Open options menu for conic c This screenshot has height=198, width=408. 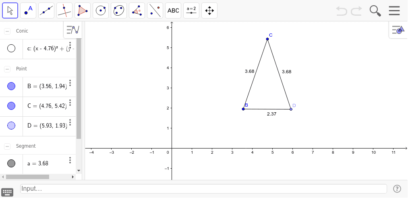pyautogui.click(x=70, y=45)
